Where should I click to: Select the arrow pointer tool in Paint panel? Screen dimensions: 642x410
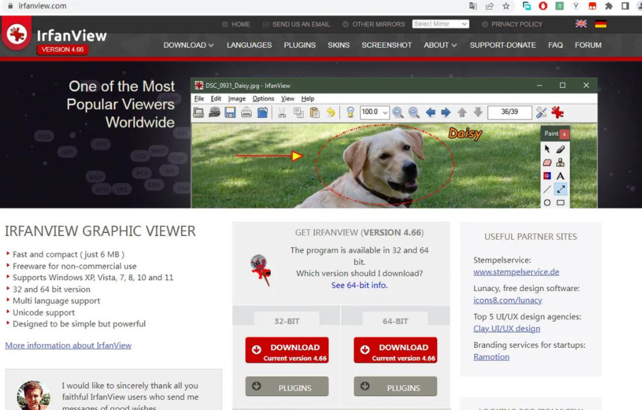(x=547, y=149)
